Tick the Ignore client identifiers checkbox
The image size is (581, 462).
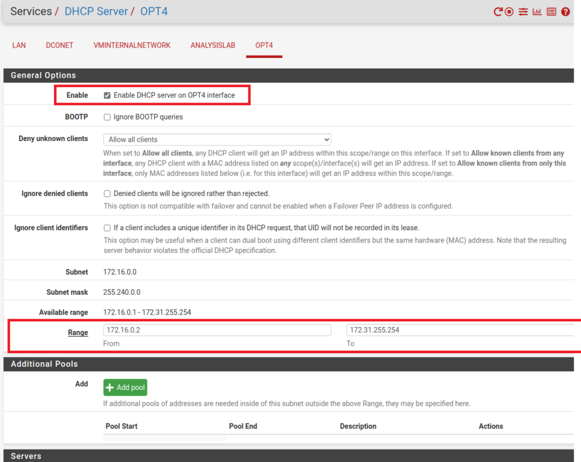[x=107, y=228]
